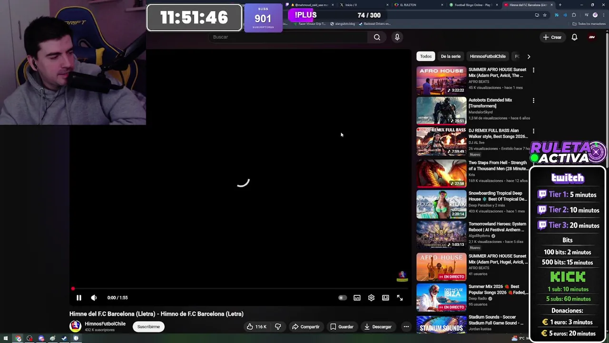Open the player settings gear
This screenshot has height=343, width=609.
coord(371,298)
